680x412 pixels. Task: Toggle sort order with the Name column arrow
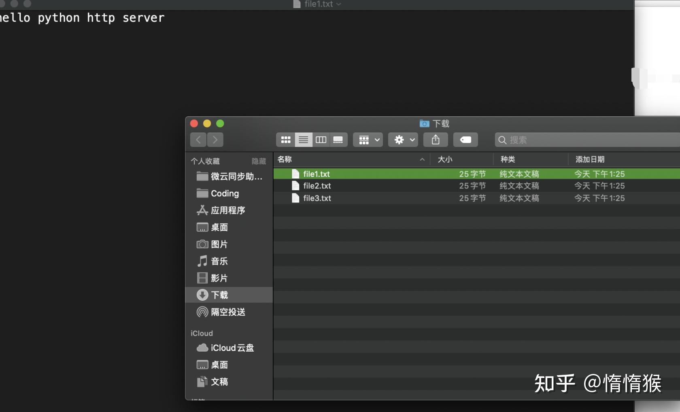tap(422, 159)
